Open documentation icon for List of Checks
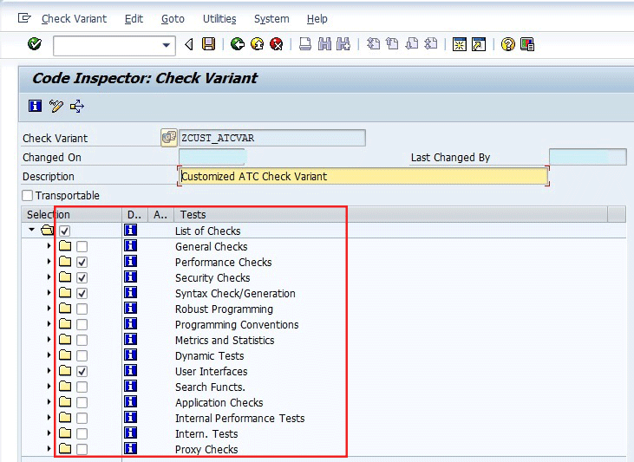 pos(131,230)
